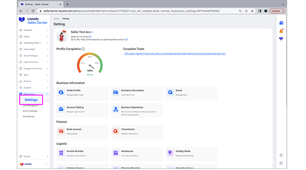Bookmark the page with star icon
This screenshot has height=170, width=306.
tap(252, 11)
